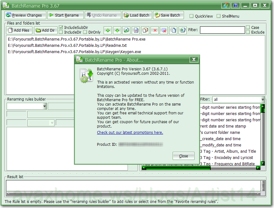The image size is (274, 208).
Task: Click the copy file list icon
Action: (x=173, y=30)
